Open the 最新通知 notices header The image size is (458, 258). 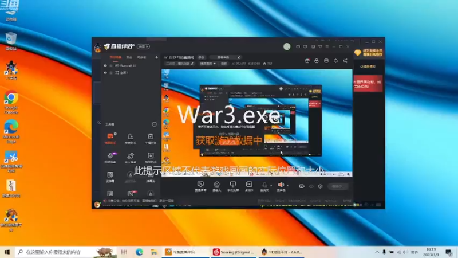click(368, 67)
